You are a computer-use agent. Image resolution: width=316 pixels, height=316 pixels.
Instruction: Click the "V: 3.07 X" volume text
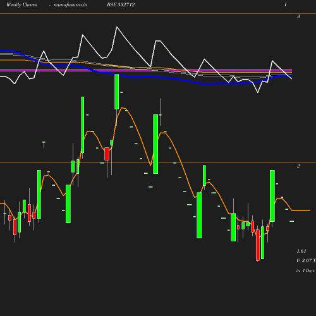[x=306, y=260]
